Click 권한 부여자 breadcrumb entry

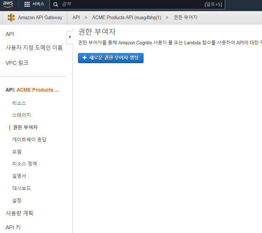(x=185, y=17)
